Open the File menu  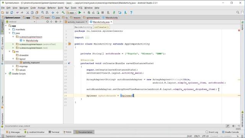point(3,8)
